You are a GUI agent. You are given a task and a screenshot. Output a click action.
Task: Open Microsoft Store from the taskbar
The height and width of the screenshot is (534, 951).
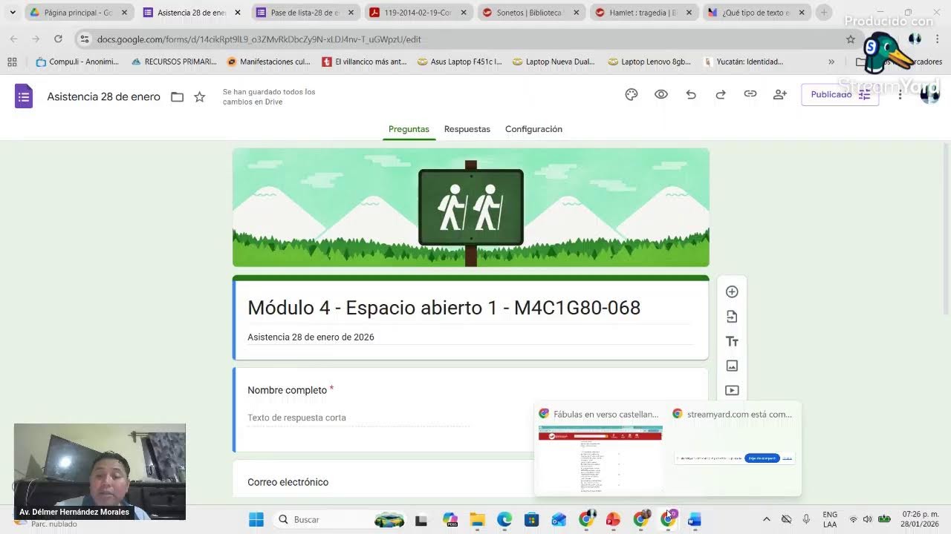point(531,519)
